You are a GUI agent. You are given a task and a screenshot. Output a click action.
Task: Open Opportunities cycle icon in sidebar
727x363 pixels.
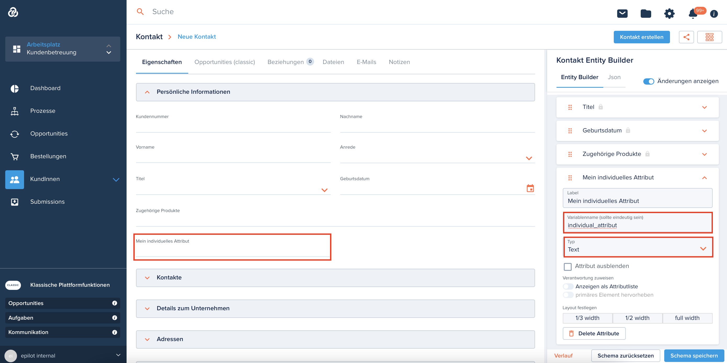pyautogui.click(x=15, y=134)
